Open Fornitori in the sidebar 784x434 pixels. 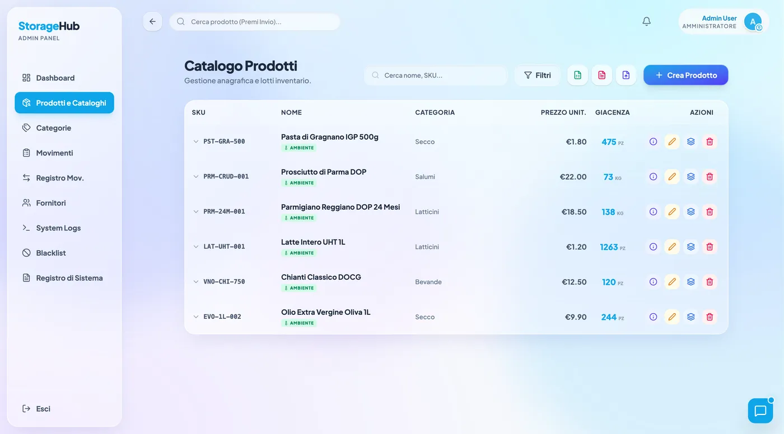(64, 202)
